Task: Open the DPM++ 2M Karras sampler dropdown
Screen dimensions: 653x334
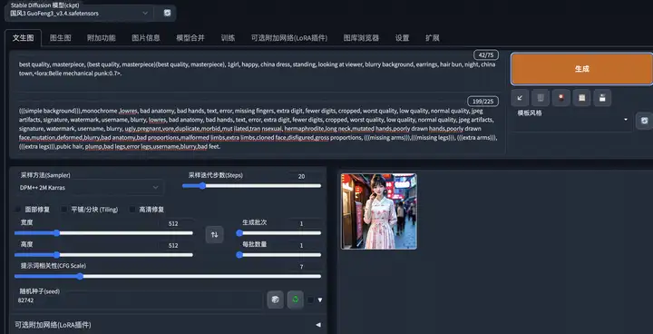Action: [89, 188]
